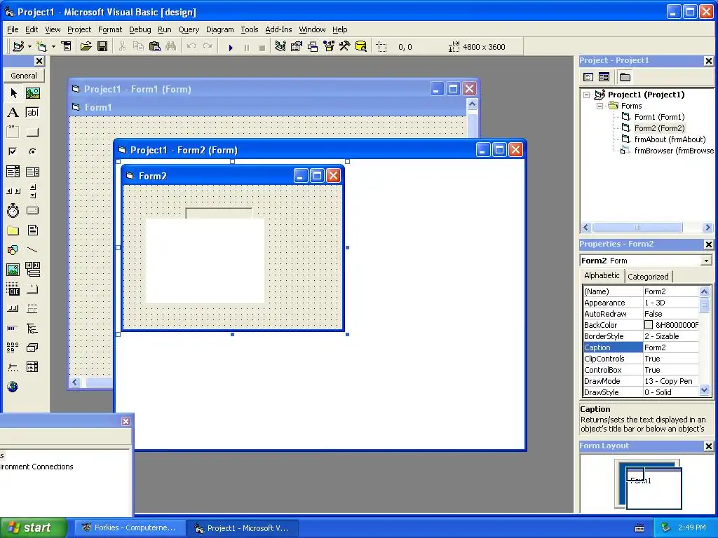Switch to the Categorized properties tab
This screenshot has height=538, width=718.
648,276
